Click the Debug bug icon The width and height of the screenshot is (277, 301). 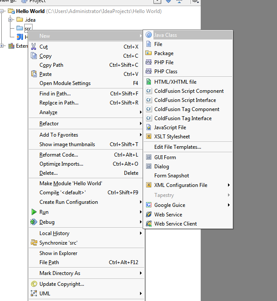pos(33,222)
